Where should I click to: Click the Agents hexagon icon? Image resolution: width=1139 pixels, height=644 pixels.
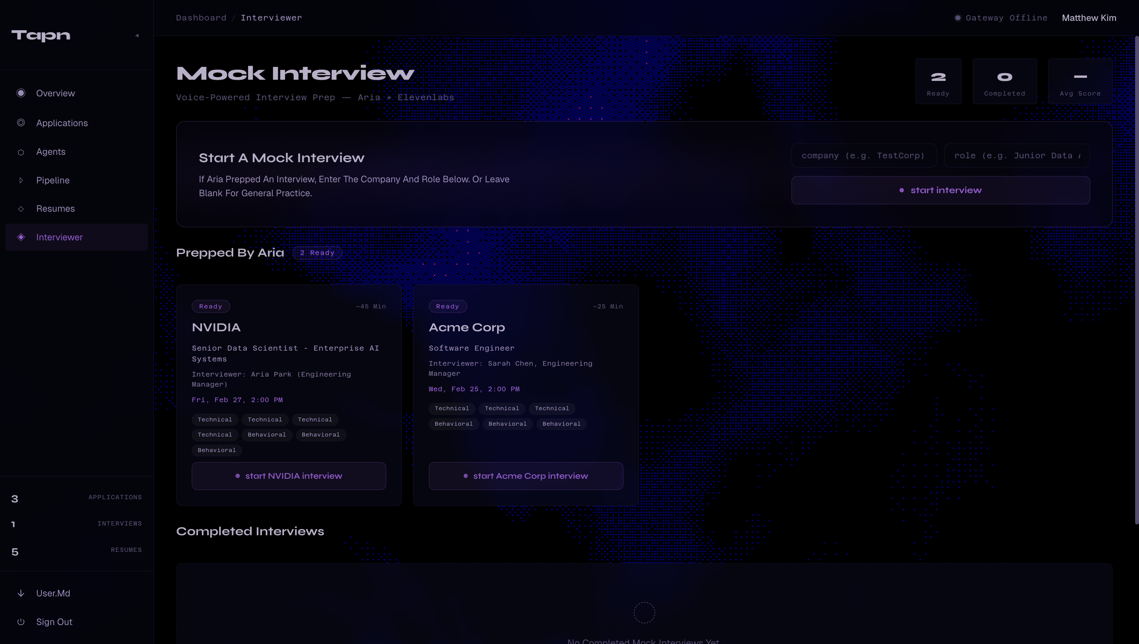coord(21,152)
